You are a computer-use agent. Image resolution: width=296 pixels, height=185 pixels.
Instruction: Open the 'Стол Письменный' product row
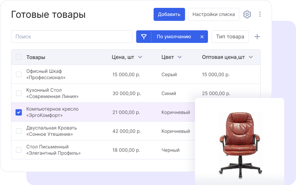[x=53, y=150]
